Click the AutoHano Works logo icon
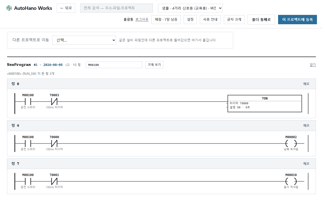This screenshot has width=323, height=202. 9,8
